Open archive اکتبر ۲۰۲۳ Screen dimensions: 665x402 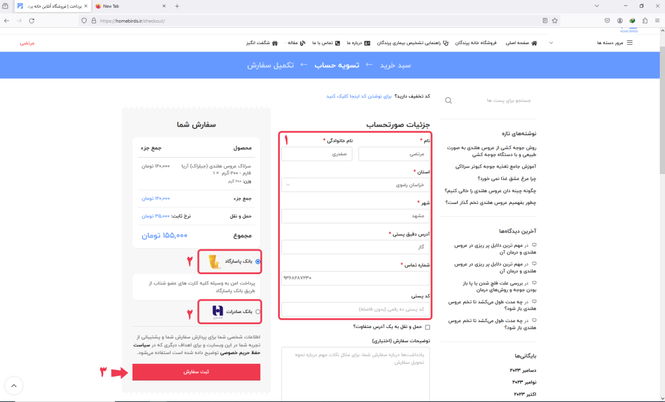(525, 394)
